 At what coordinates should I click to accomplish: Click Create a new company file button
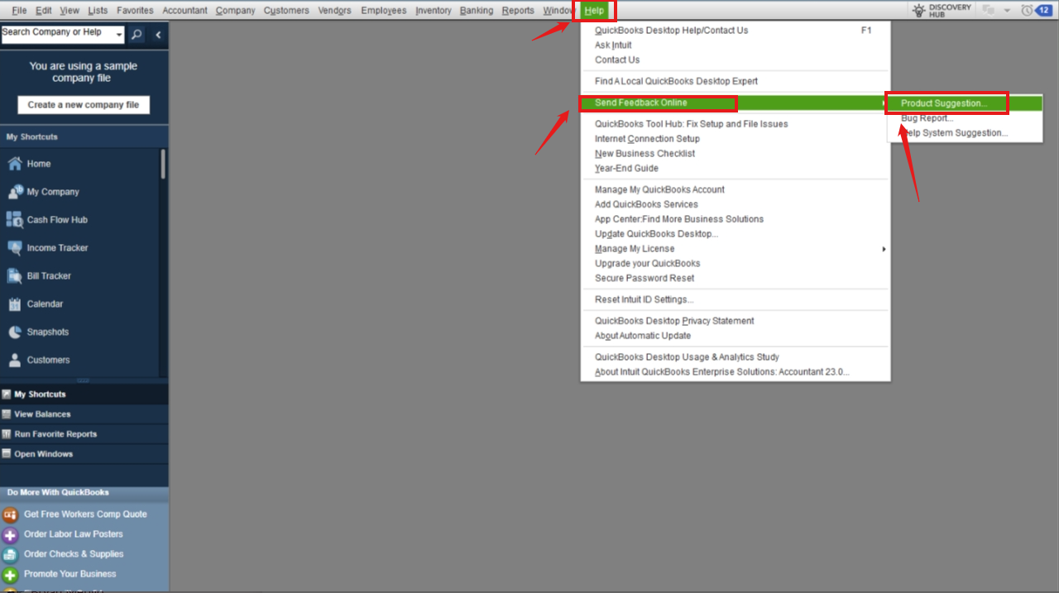84,105
